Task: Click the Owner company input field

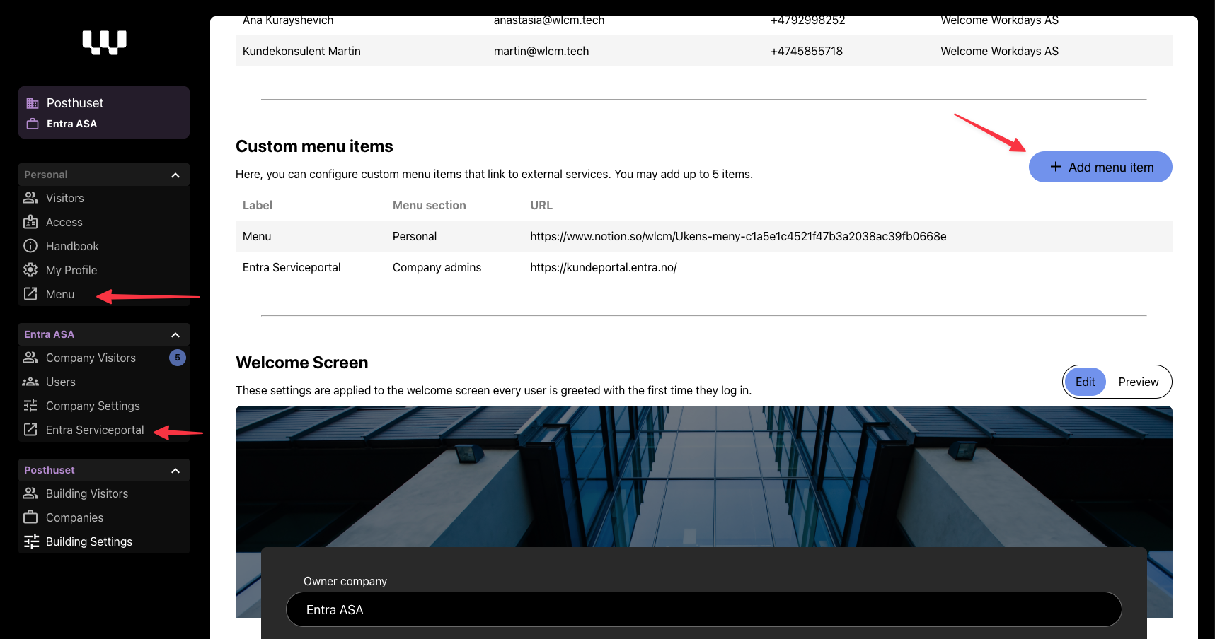Action: (703, 609)
